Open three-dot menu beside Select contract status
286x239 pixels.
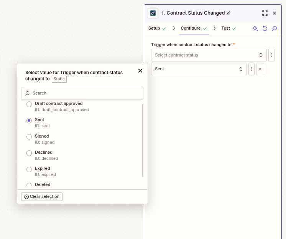tap(271, 55)
